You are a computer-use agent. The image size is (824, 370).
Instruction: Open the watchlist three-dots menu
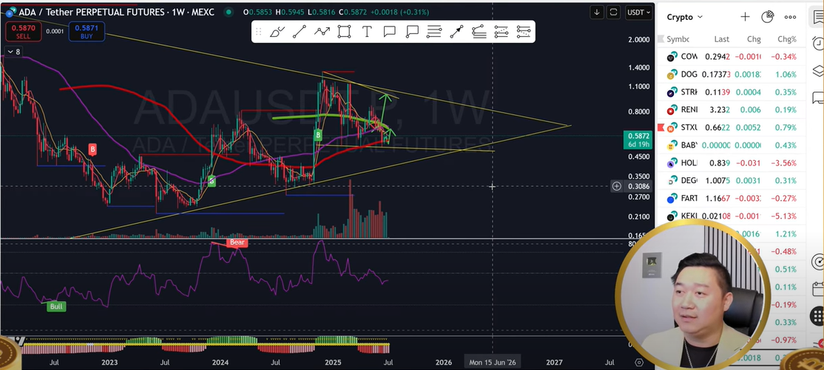click(790, 17)
